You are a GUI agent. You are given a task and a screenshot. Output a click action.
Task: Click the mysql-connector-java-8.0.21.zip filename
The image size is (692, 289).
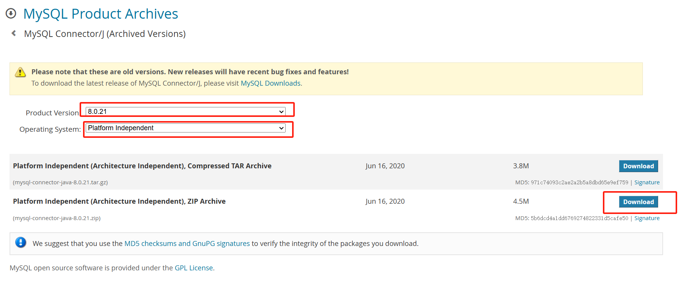(x=57, y=218)
